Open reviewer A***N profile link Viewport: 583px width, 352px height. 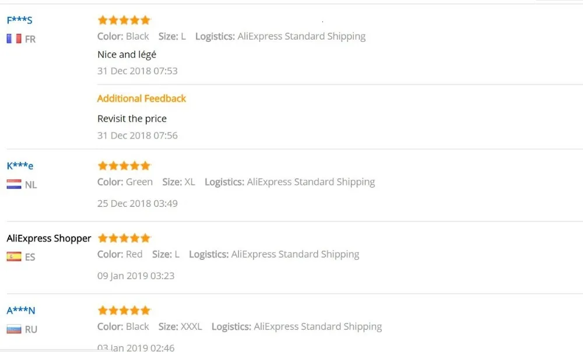click(x=21, y=311)
